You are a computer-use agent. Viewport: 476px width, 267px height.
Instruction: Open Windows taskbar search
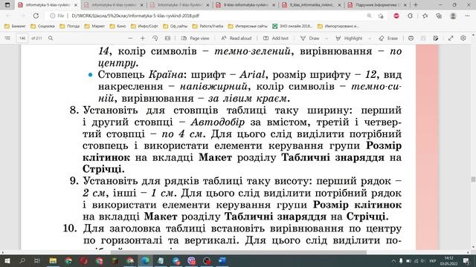coord(22,260)
